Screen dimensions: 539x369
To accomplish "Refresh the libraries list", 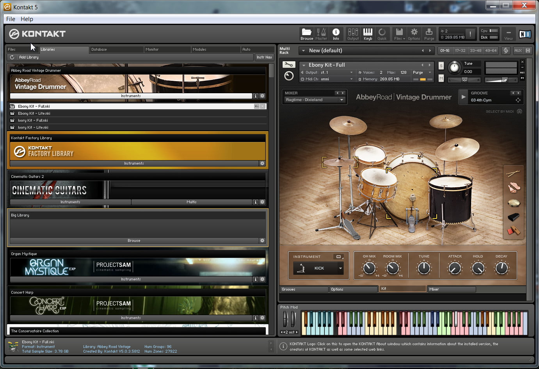I will coord(12,57).
